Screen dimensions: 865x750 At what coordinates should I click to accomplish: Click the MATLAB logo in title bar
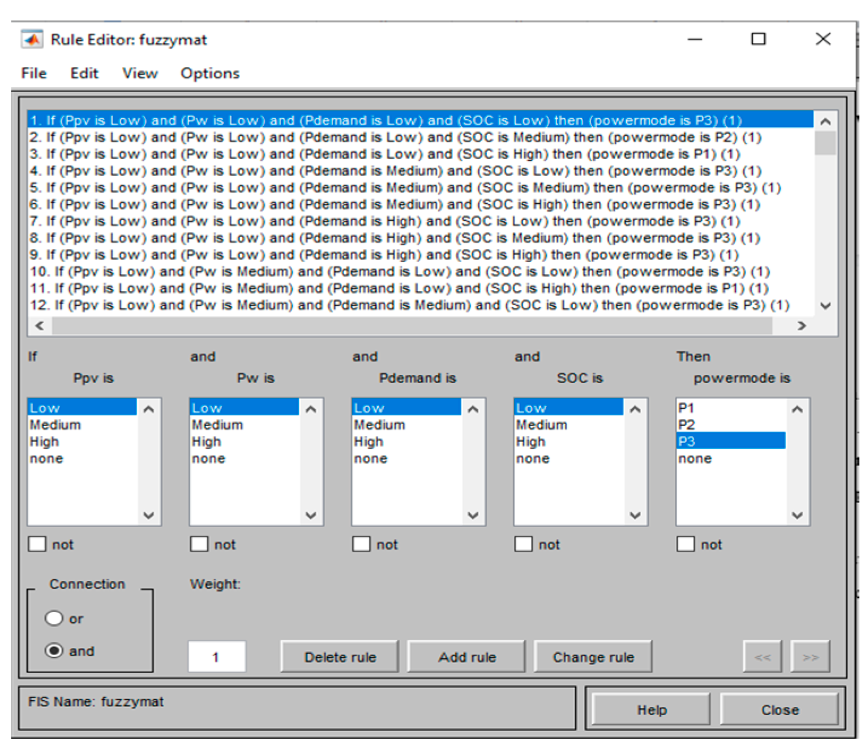point(32,40)
